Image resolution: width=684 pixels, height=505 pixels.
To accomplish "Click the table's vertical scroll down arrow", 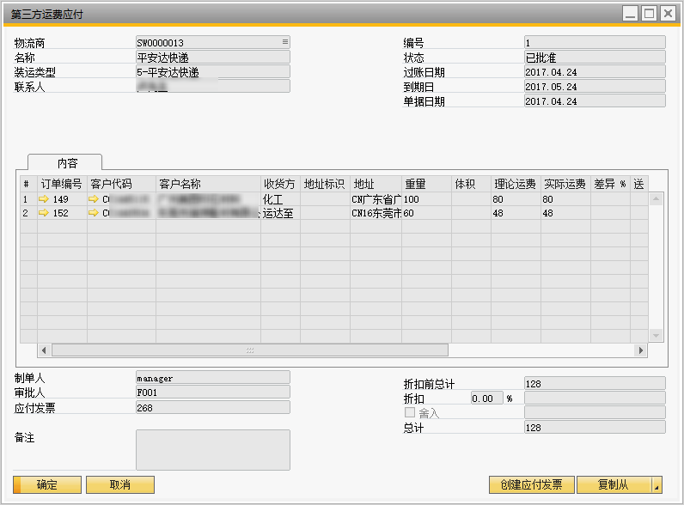I will 656,335.
